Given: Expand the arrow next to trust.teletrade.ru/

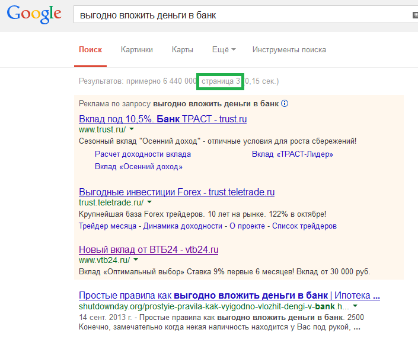Looking at the screenshot, I should point(149,202).
